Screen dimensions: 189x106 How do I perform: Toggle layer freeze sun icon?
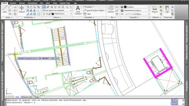click(x=47, y=14)
